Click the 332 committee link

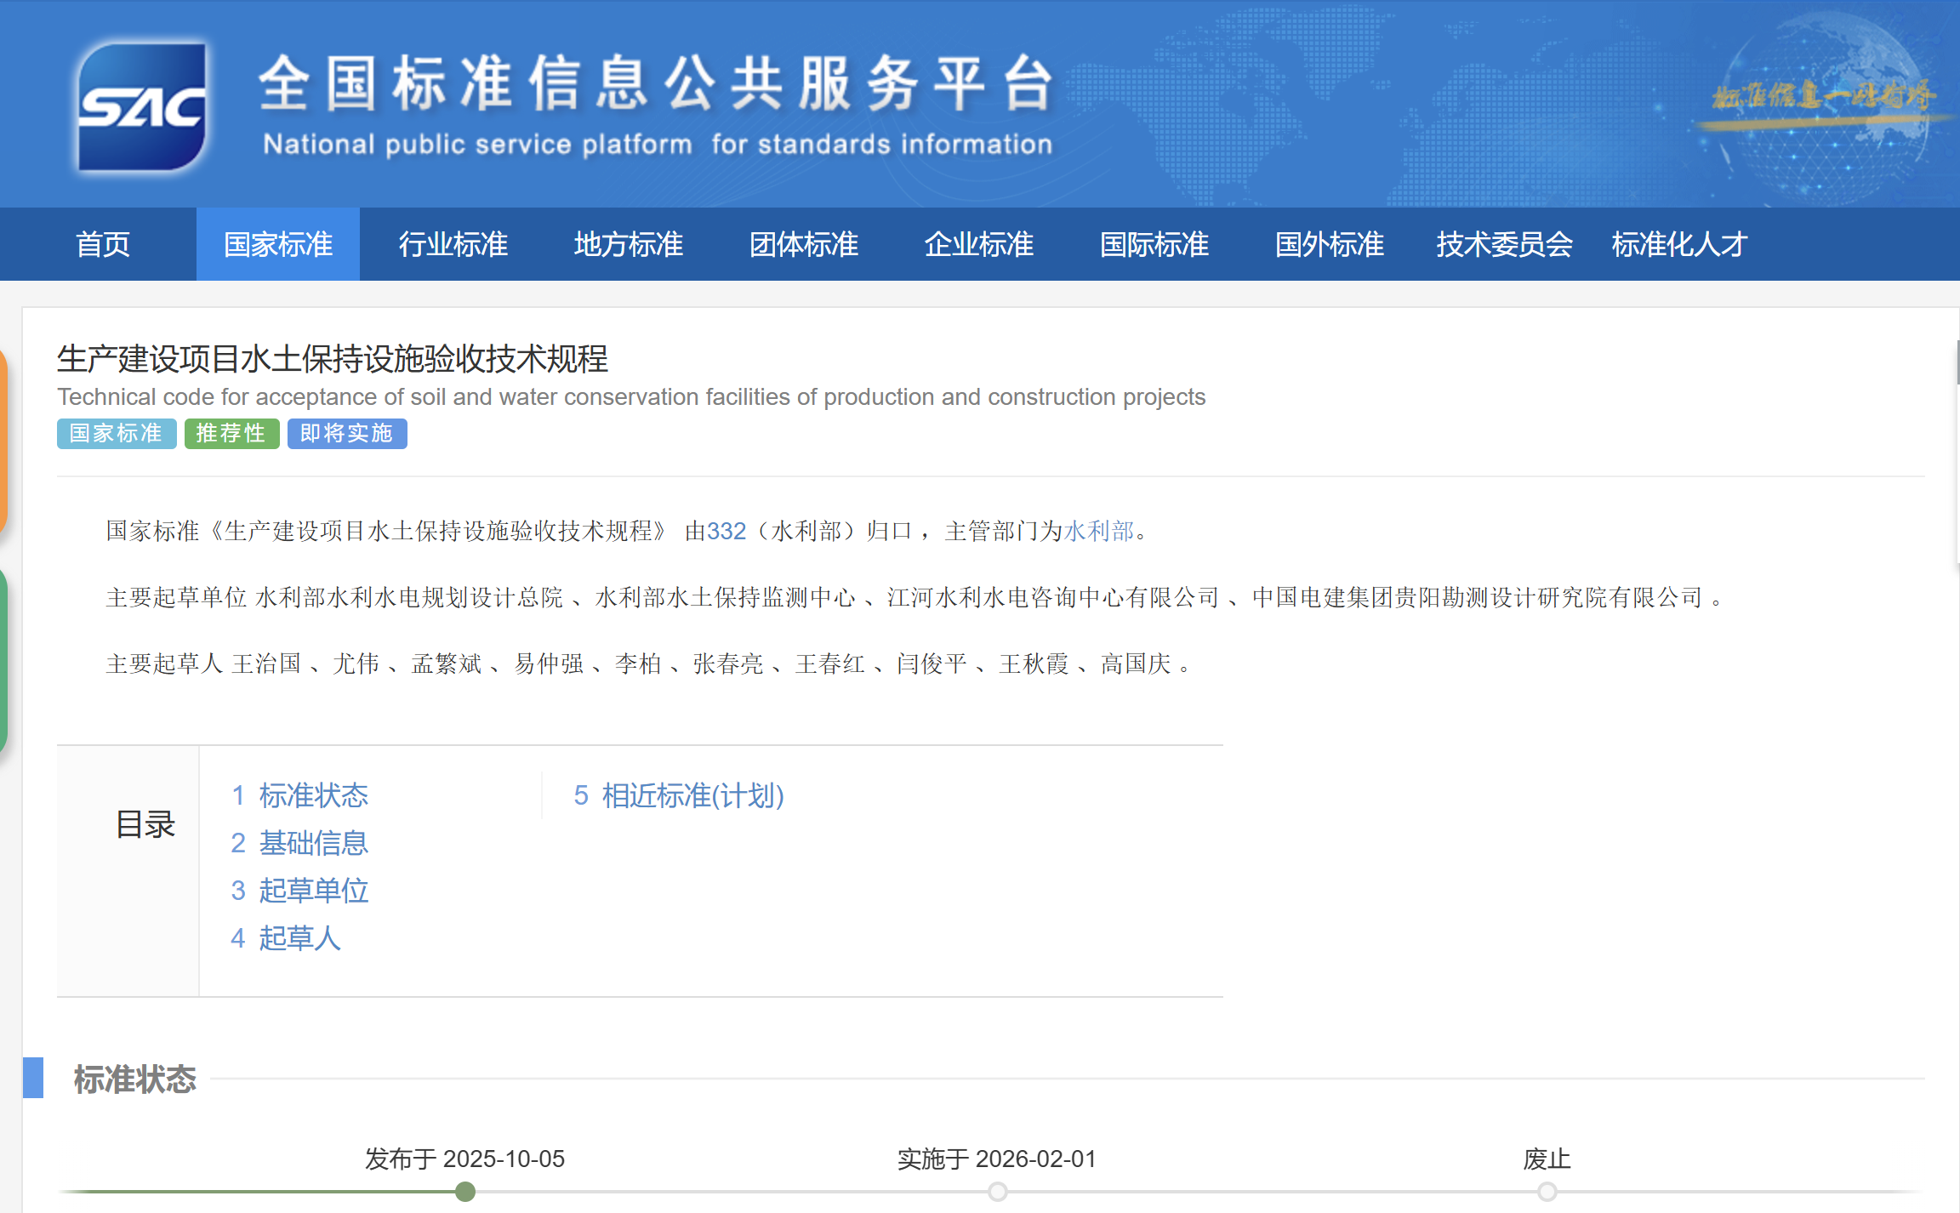726,532
